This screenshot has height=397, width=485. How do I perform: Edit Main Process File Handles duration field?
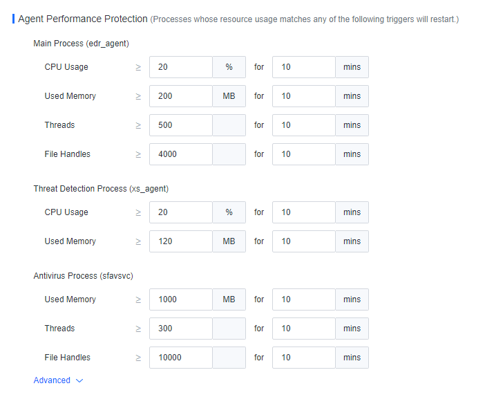[303, 154]
